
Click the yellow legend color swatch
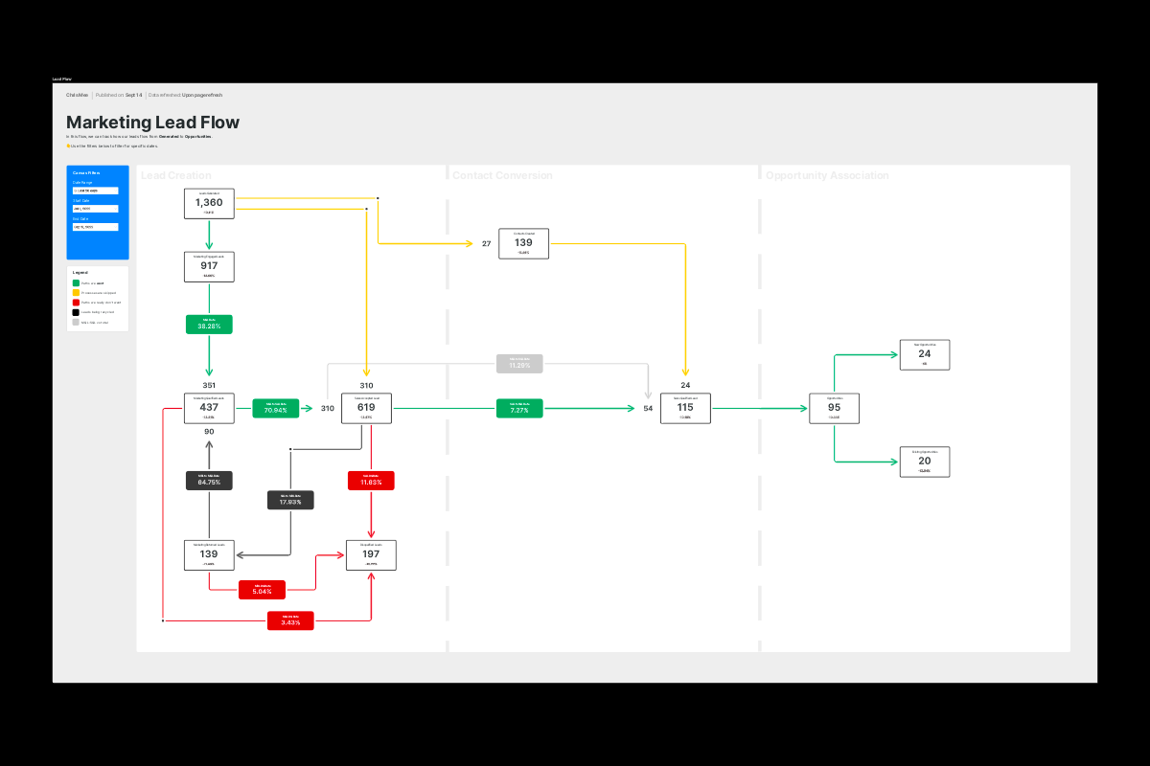[x=76, y=293]
